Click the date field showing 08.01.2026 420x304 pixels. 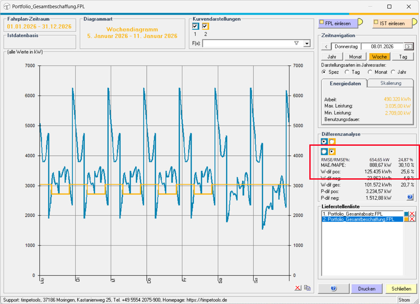click(382, 46)
